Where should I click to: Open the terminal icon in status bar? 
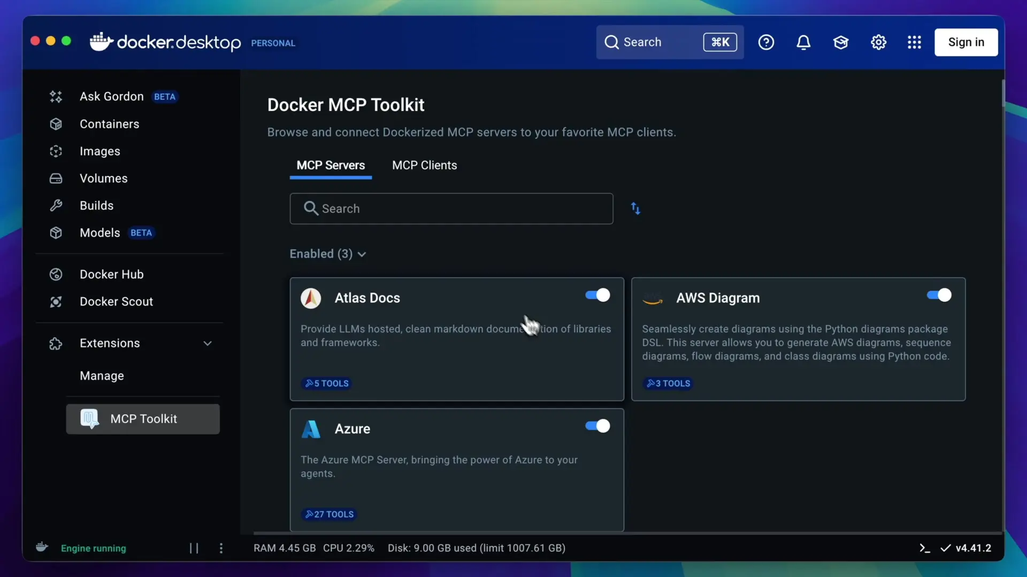click(925, 548)
